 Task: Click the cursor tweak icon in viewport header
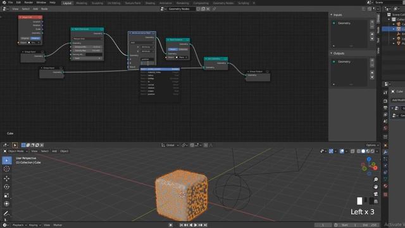(x=15, y=145)
